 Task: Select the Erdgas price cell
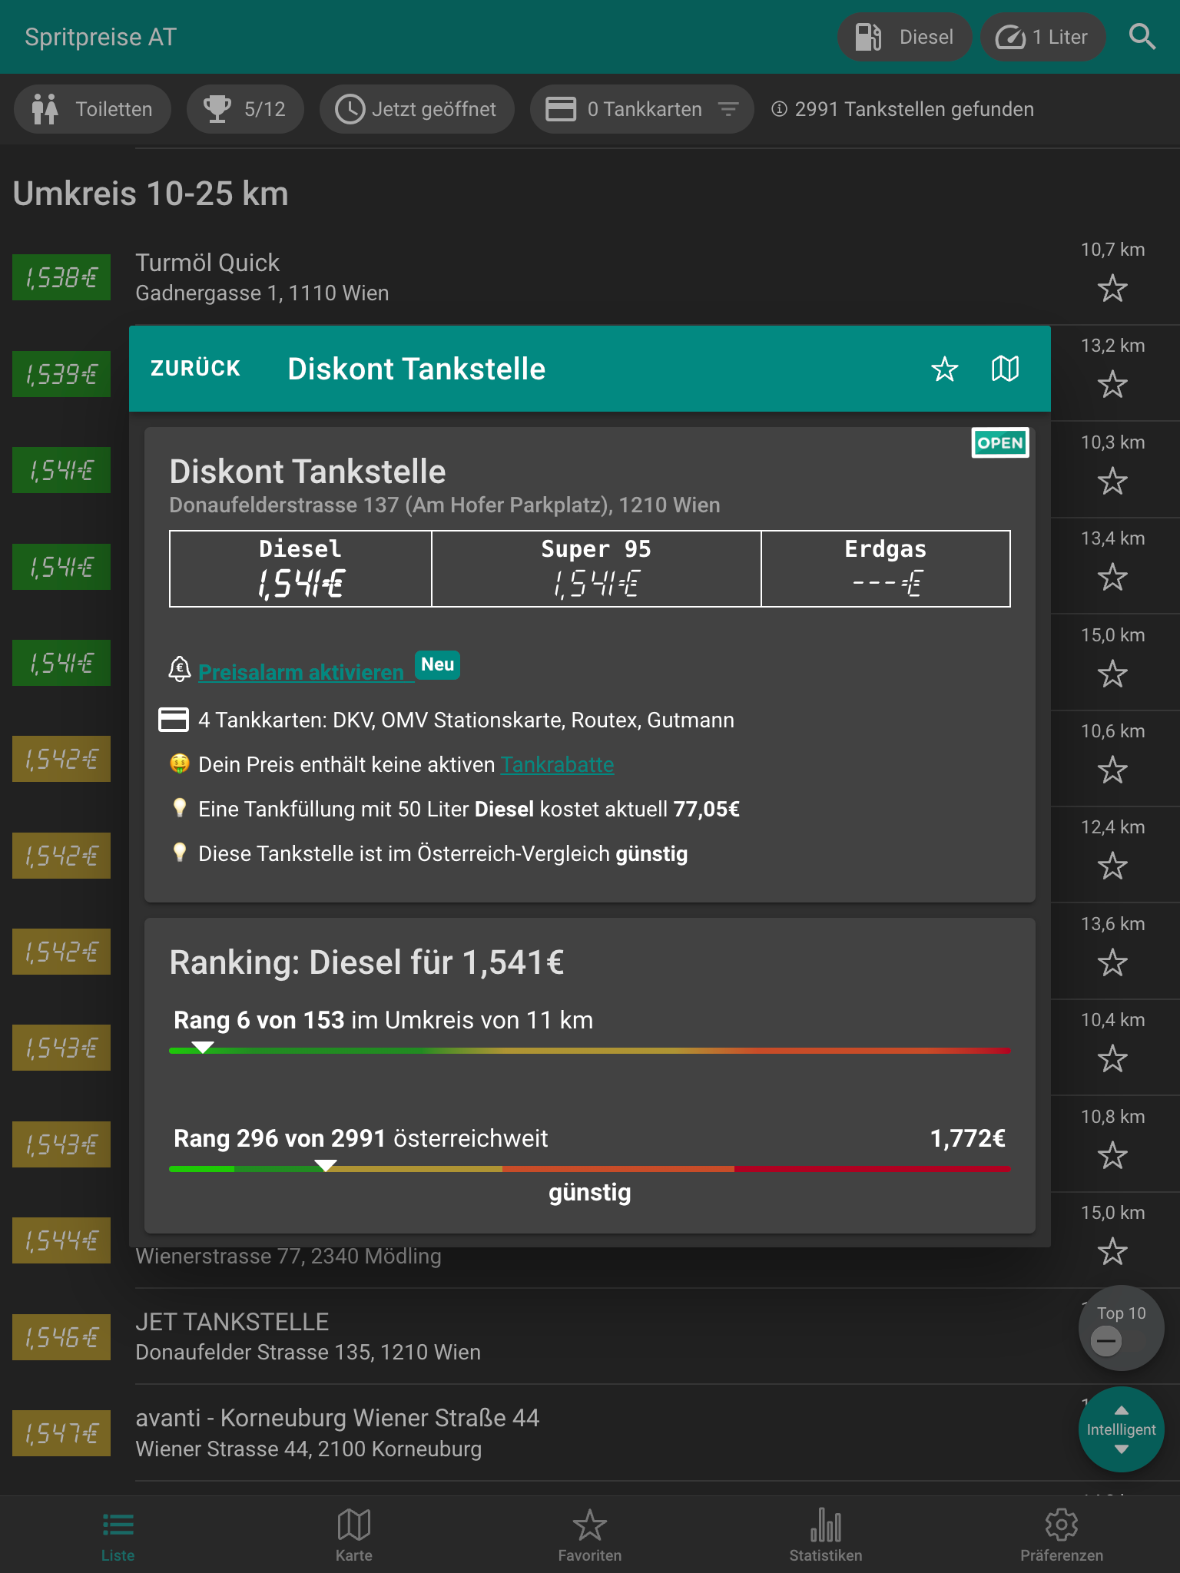click(x=886, y=568)
